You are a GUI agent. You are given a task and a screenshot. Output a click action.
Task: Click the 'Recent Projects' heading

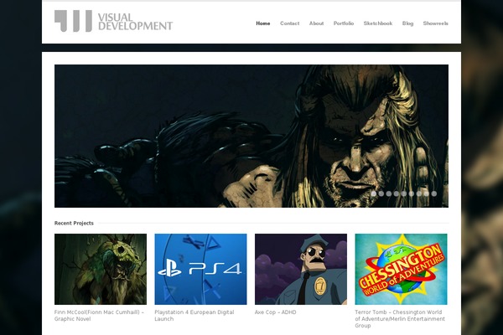pyautogui.click(x=74, y=223)
